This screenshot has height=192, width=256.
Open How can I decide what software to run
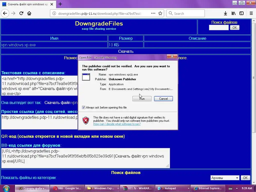[x=117, y=124]
